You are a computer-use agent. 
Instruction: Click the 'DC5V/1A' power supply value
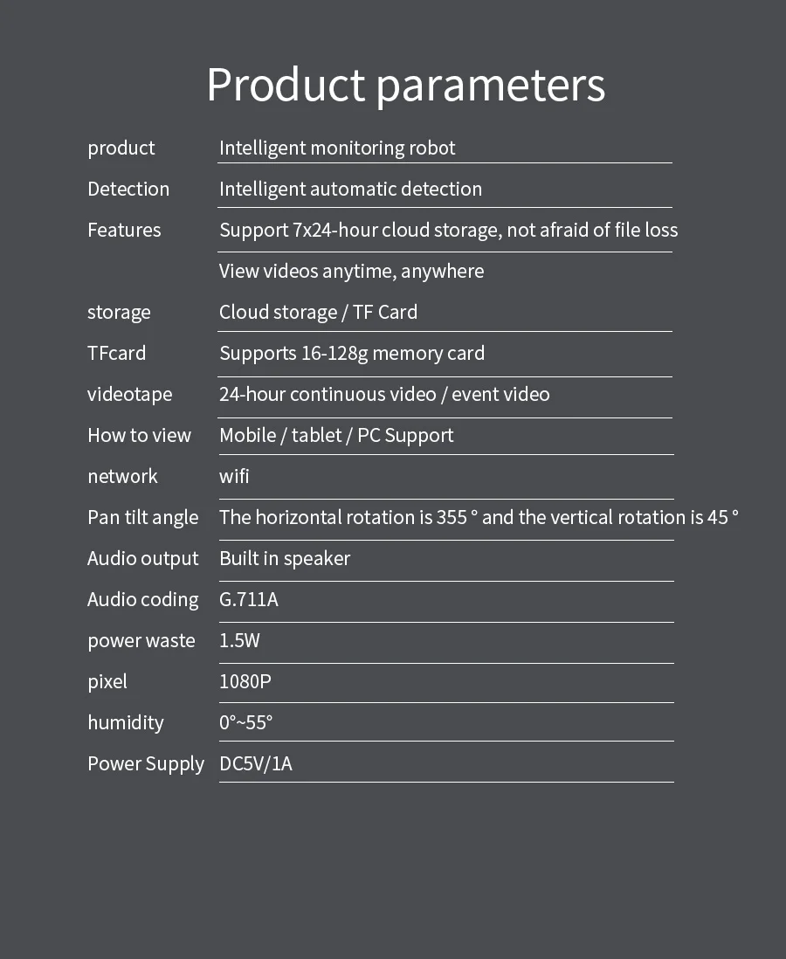[x=256, y=764]
